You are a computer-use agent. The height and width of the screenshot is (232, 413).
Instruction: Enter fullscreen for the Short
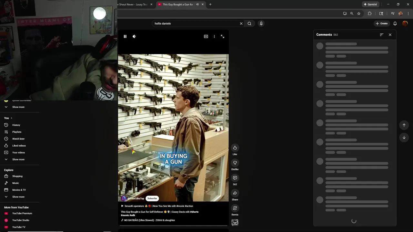click(x=222, y=36)
